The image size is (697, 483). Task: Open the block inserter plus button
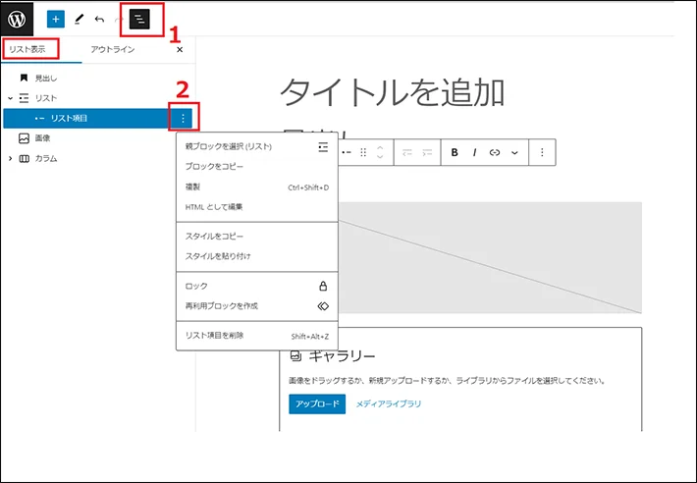pos(55,19)
